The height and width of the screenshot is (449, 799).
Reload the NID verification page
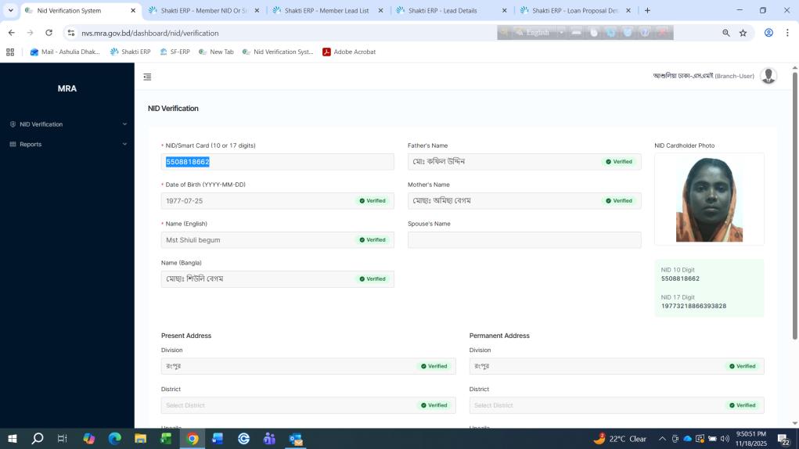pos(49,33)
